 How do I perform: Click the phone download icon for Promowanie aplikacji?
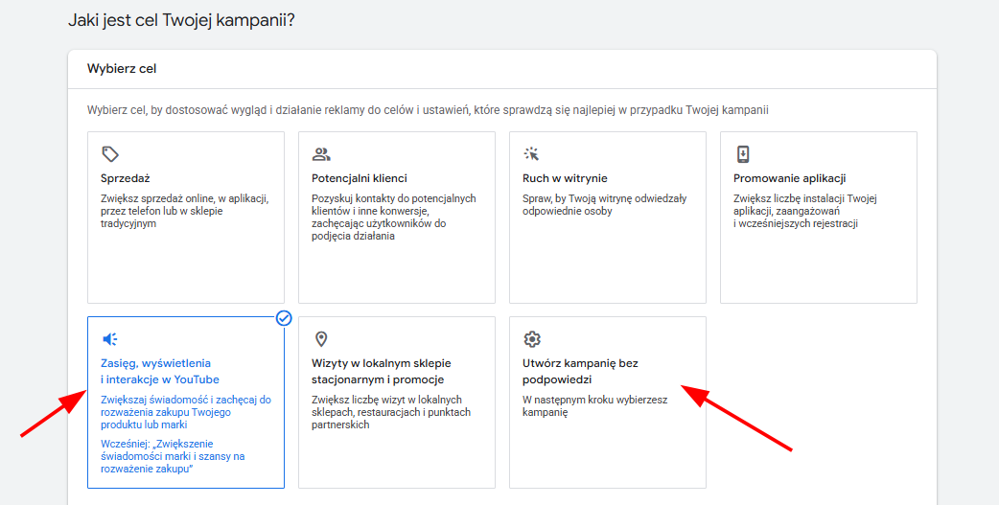click(x=743, y=154)
